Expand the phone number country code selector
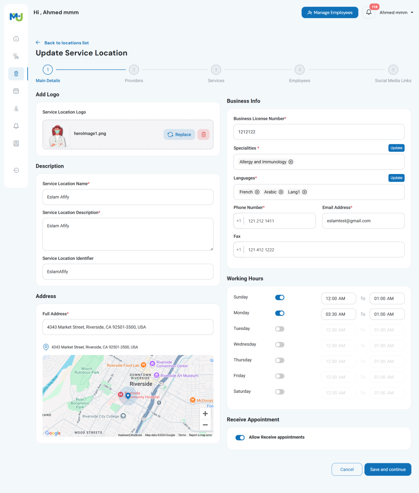This screenshot has width=419, height=493. (x=239, y=221)
